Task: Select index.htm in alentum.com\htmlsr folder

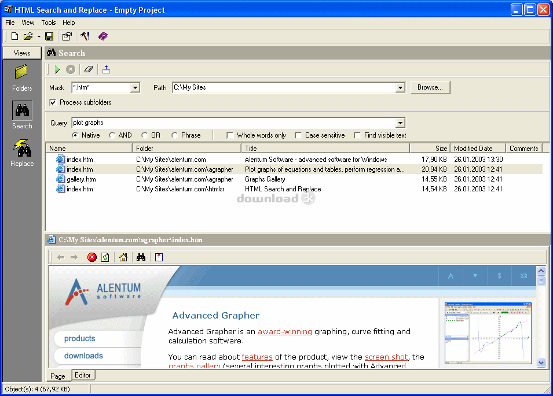Action: click(x=294, y=189)
